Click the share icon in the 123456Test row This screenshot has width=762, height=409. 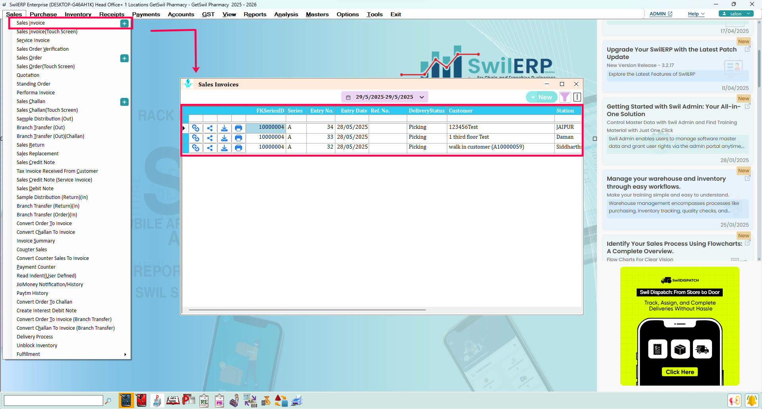[210, 128]
